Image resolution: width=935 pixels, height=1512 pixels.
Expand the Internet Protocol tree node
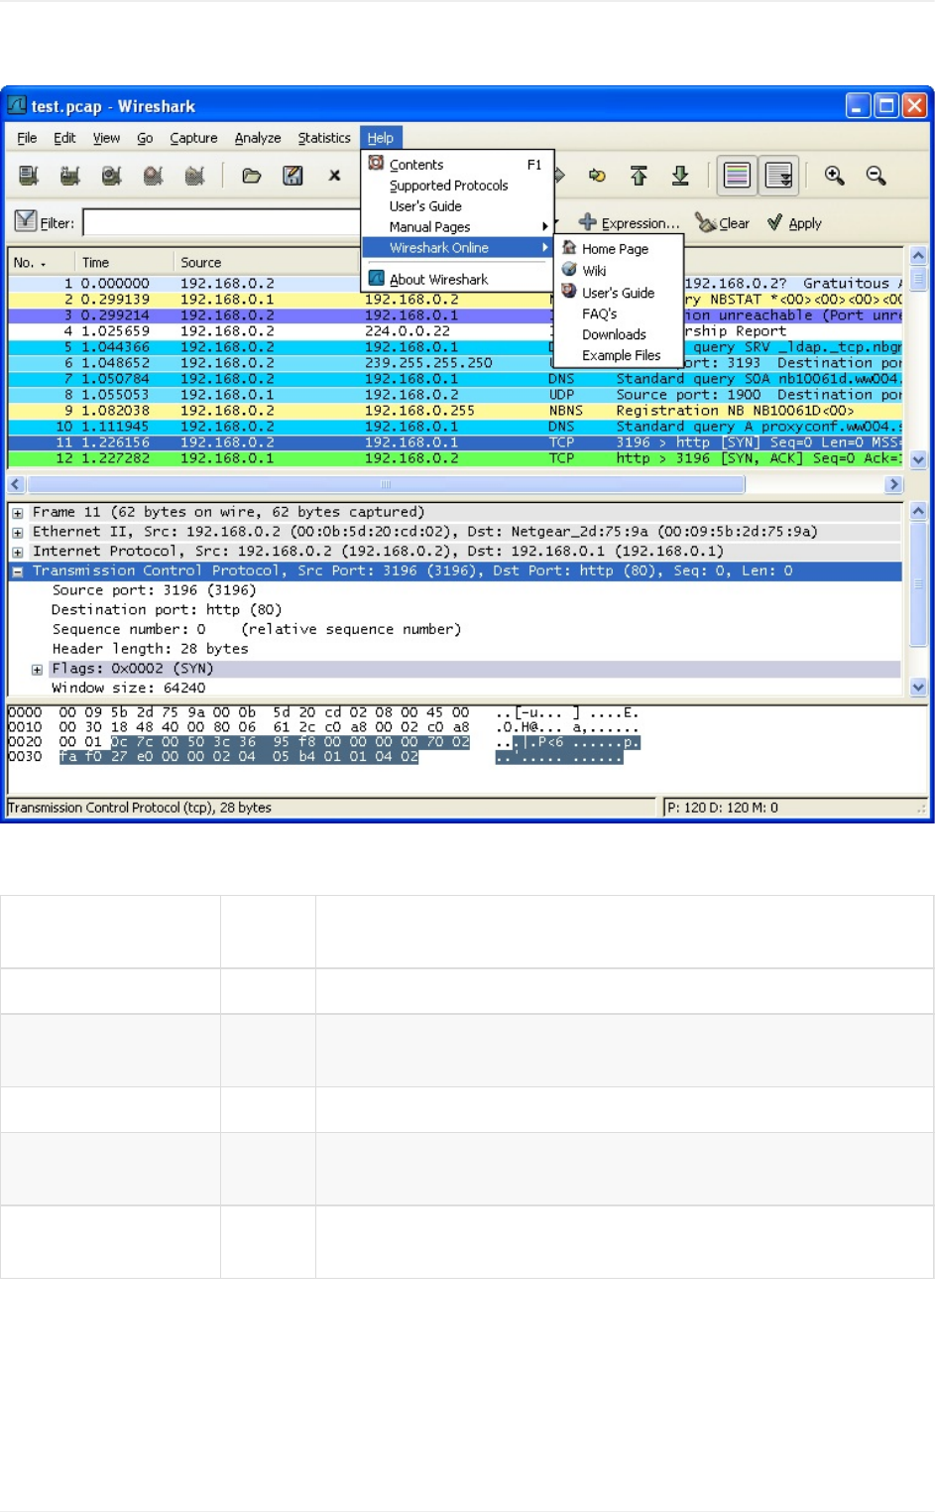click(17, 552)
